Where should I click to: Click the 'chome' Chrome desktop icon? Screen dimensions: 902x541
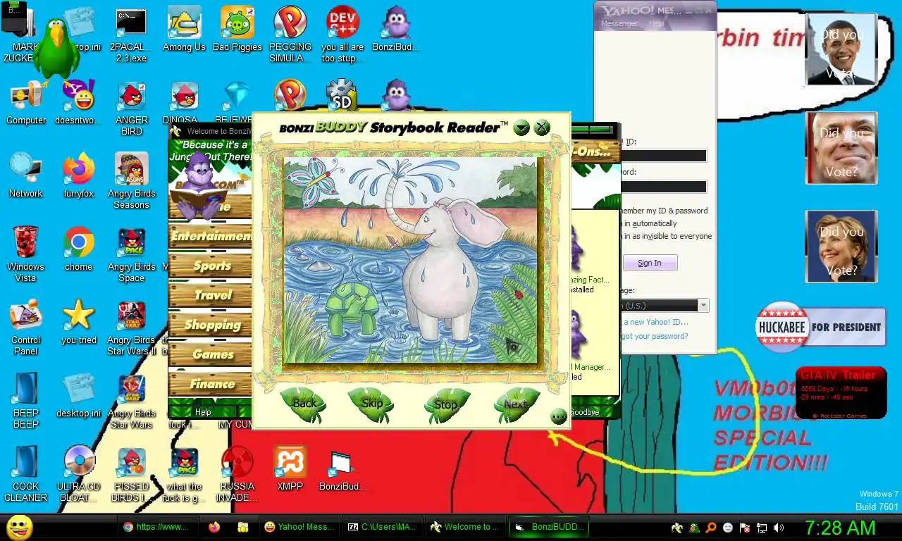[x=78, y=249]
